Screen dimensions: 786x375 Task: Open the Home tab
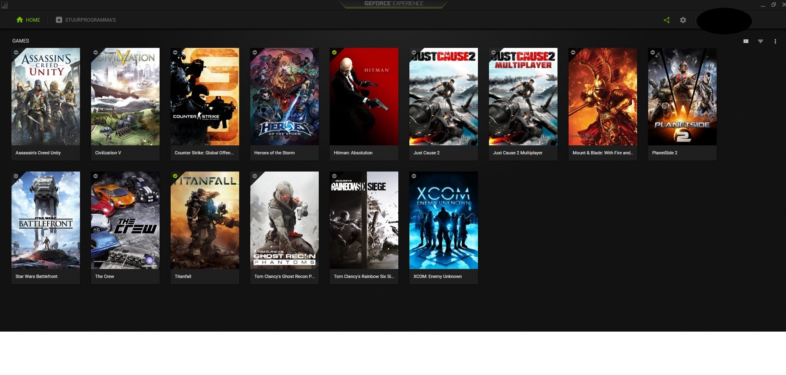tap(28, 20)
